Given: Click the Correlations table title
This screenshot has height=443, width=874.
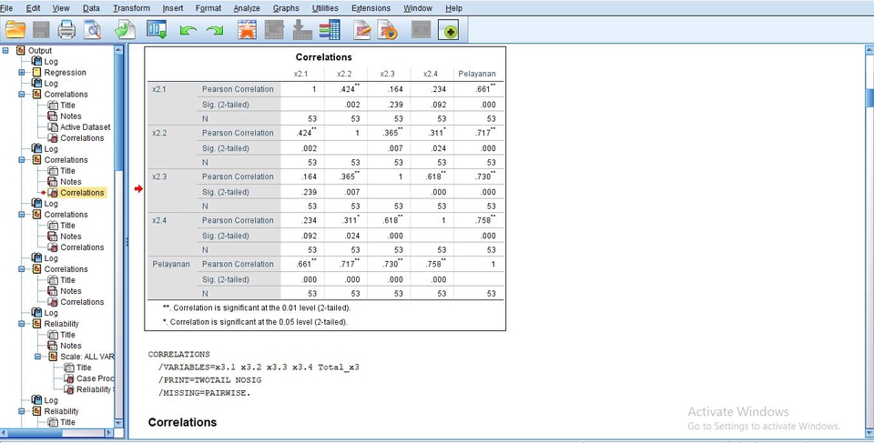Looking at the screenshot, I should 324,56.
